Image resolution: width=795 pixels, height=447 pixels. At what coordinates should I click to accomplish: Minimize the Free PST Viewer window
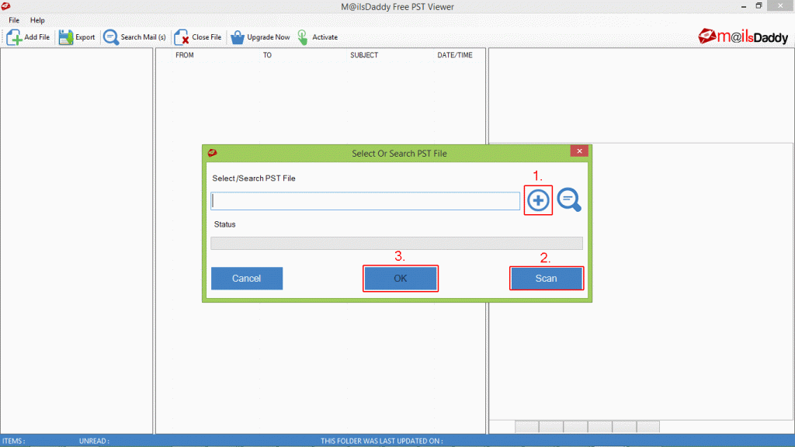(x=743, y=6)
